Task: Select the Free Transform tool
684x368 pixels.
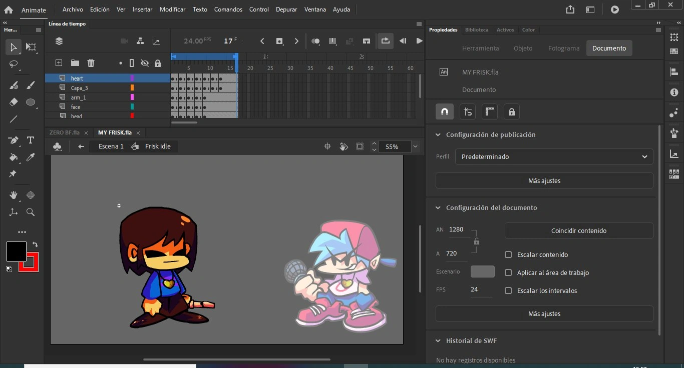Action: pyautogui.click(x=31, y=47)
